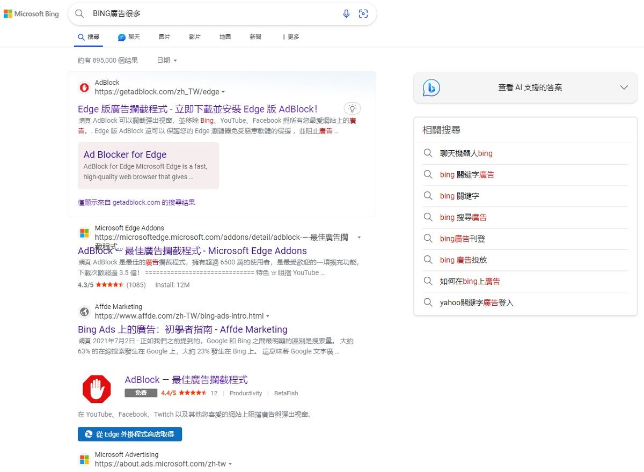This screenshot has width=644, height=472.
Task: Click the Install: 12M text
Action: (172, 285)
